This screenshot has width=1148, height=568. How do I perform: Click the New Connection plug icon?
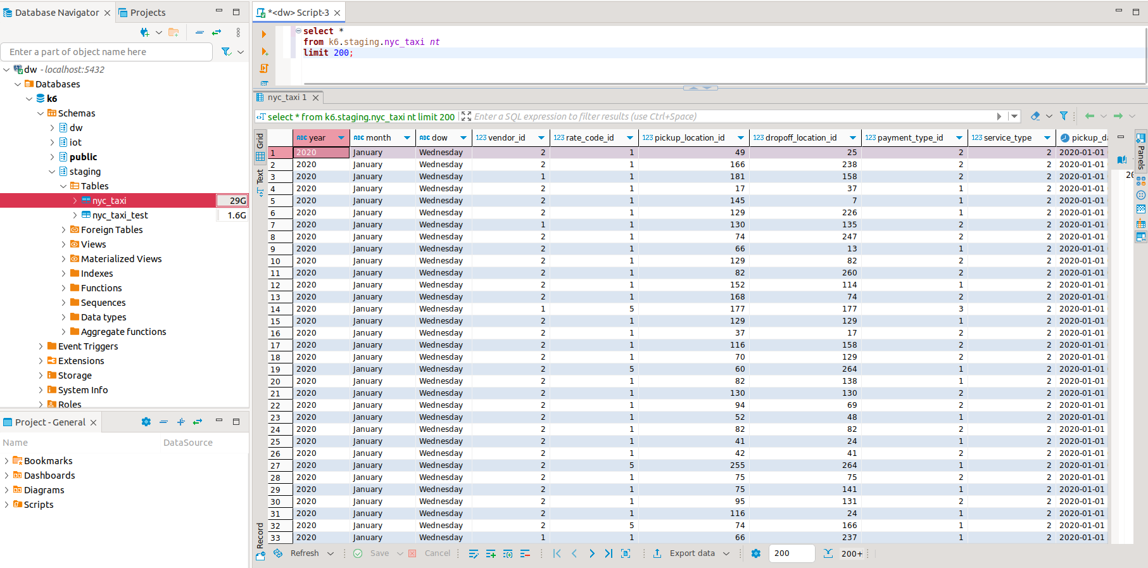click(x=144, y=32)
